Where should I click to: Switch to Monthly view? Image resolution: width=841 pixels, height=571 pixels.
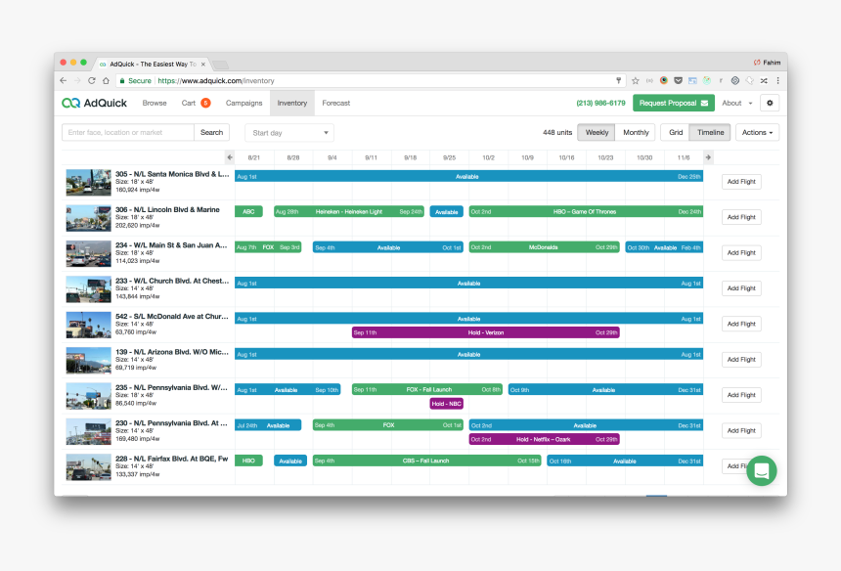[636, 132]
